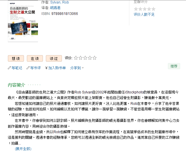Rate the book one star
This screenshot has width=186, height=153.
pyautogui.click(x=76, y=58)
